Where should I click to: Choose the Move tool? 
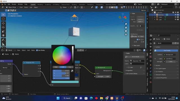pos(3,23)
